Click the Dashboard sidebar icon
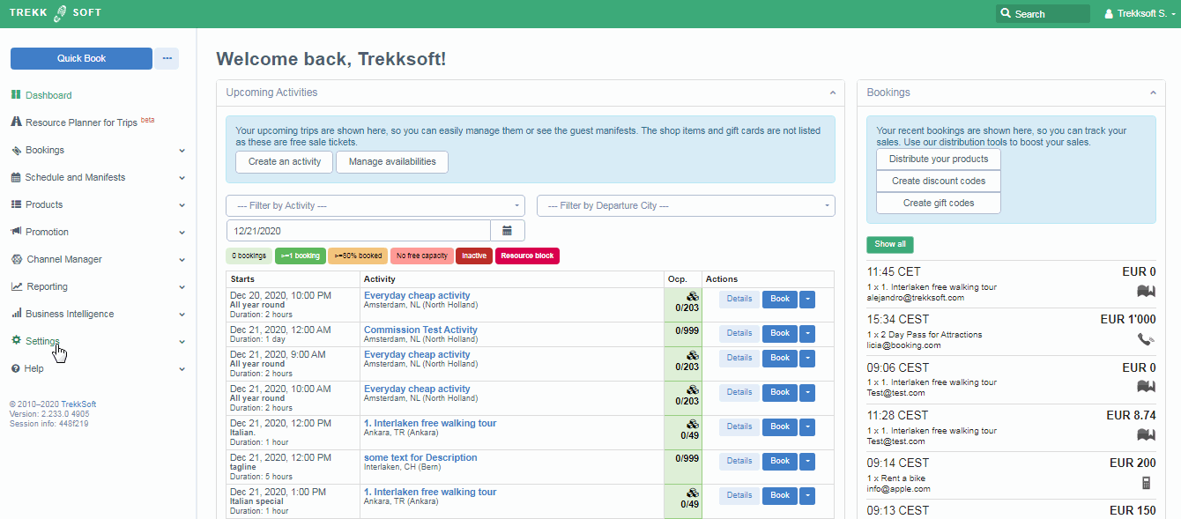1181x519 pixels. [x=16, y=95]
